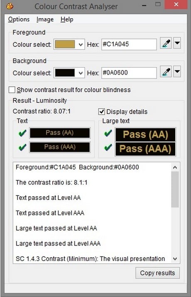Screen dimensions: 191x297
Task: Expand the background Colour select dropdown
Action: pyautogui.click(x=81, y=73)
